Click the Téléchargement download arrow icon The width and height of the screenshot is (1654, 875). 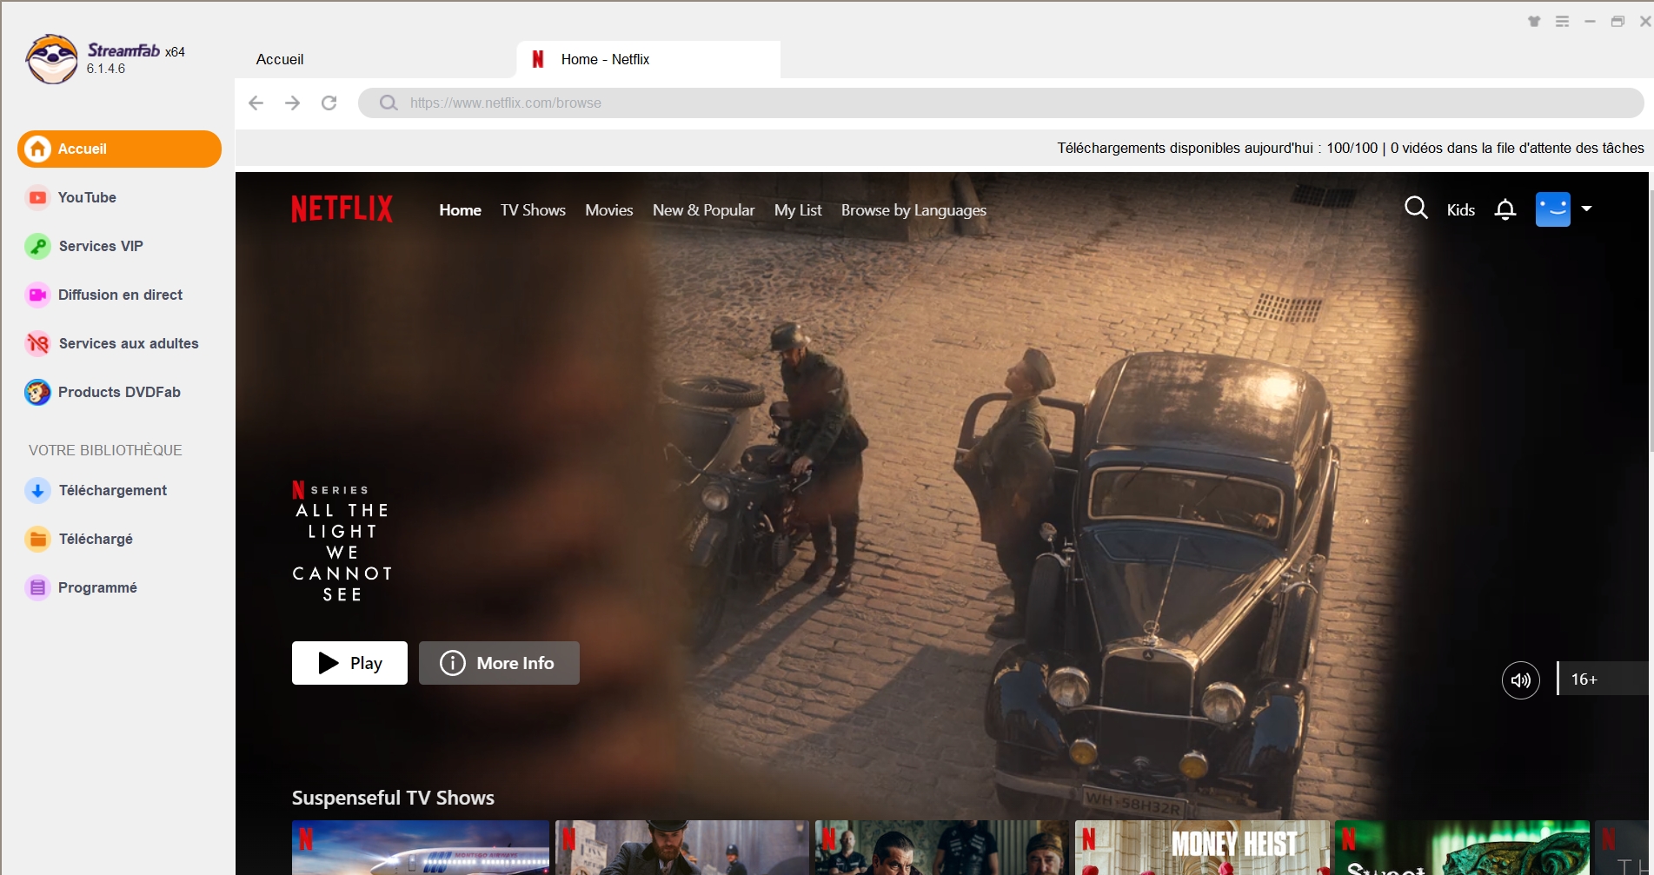(37, 490)
